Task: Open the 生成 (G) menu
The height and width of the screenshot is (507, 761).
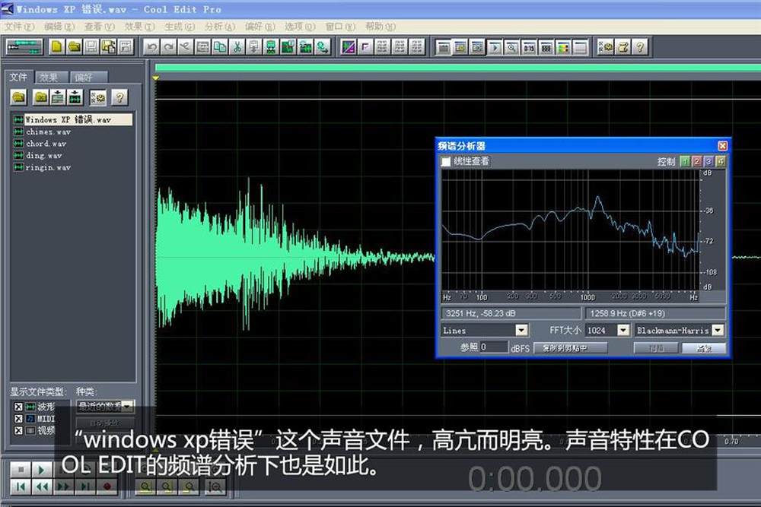Action: (180, 26)
